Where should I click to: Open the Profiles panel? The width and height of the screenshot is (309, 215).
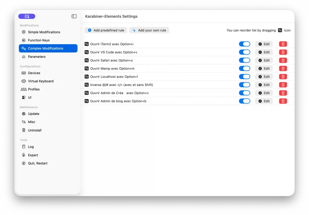click(33, 89)
